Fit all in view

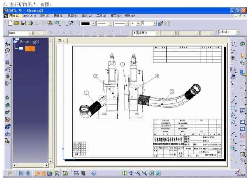(x=125, y=173)
